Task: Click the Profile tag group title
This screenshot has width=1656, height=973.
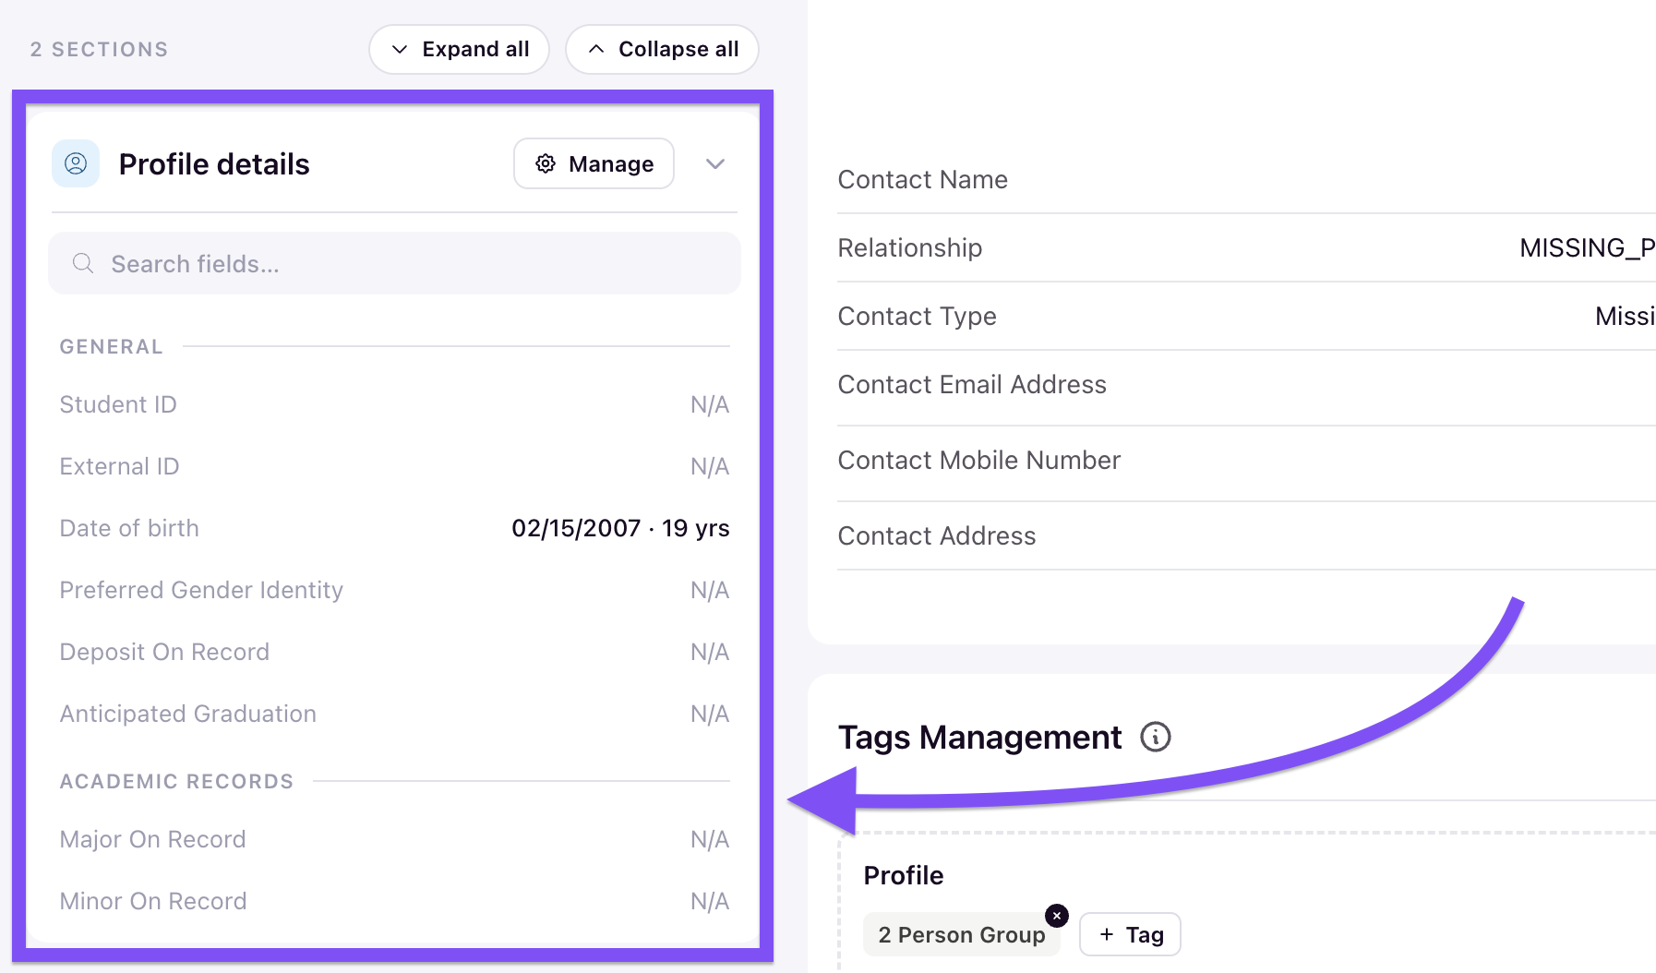Action: coord(904,875)
